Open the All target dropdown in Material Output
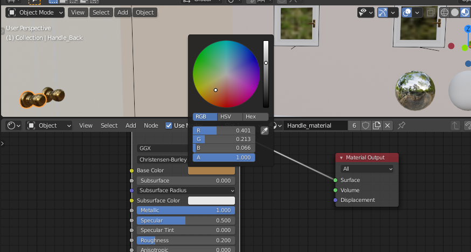The image size is (471, 252). [367, 169]
